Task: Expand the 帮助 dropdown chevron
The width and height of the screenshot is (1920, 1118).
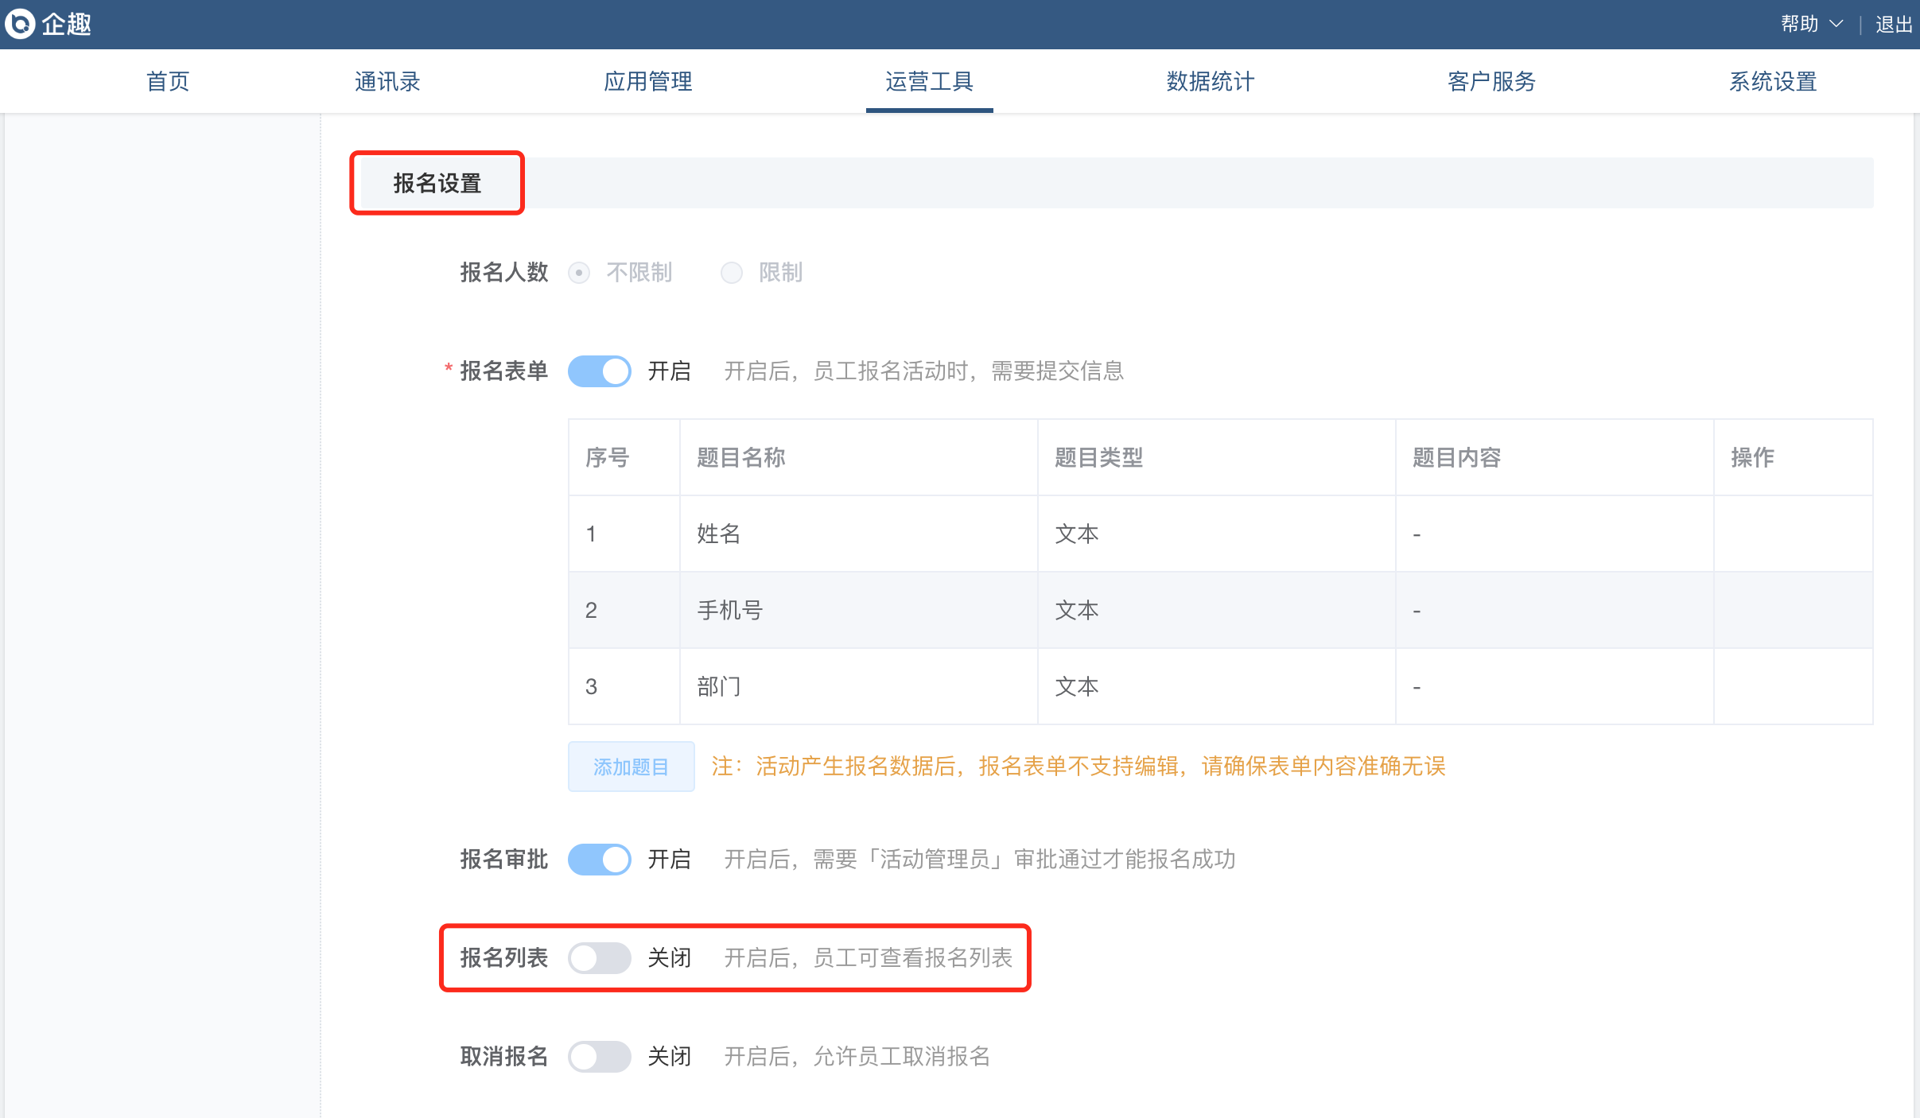Action: tap(1836, 24)
